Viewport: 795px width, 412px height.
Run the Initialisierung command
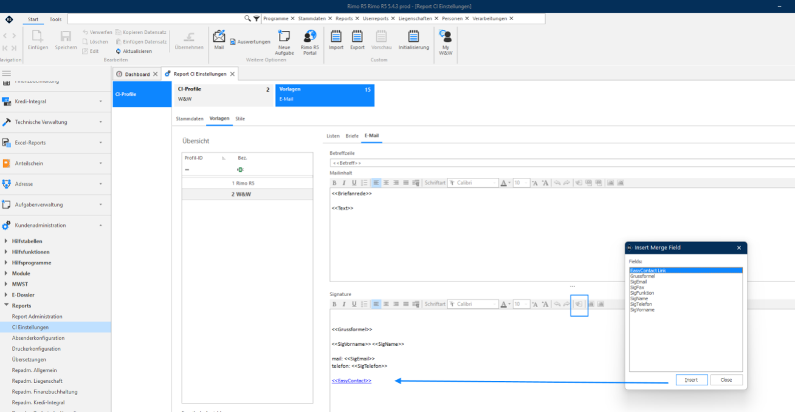(414, 40)
